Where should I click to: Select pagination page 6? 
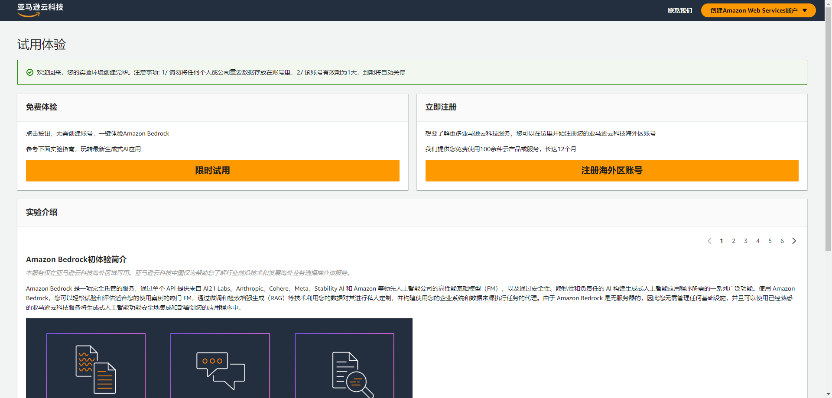[x=782, y=241]
